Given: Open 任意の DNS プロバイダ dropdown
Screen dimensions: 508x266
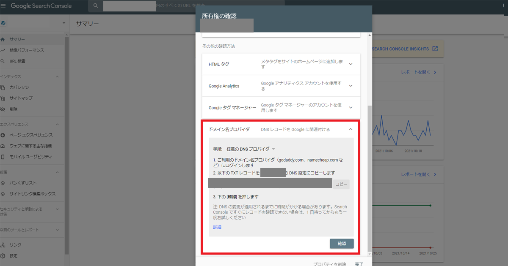Looking at the screenshot, I should (251, 149).
